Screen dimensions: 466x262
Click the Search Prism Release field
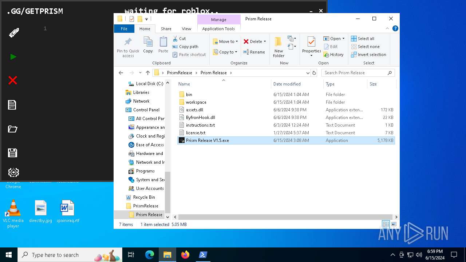pyautogui.click(x=358, y=73)
